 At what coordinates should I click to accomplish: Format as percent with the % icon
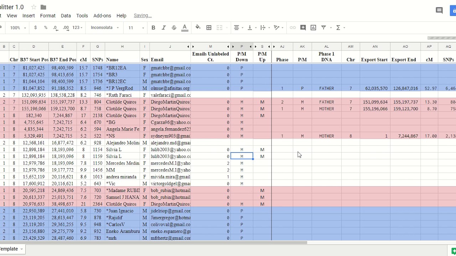click(x=46, y=27)
